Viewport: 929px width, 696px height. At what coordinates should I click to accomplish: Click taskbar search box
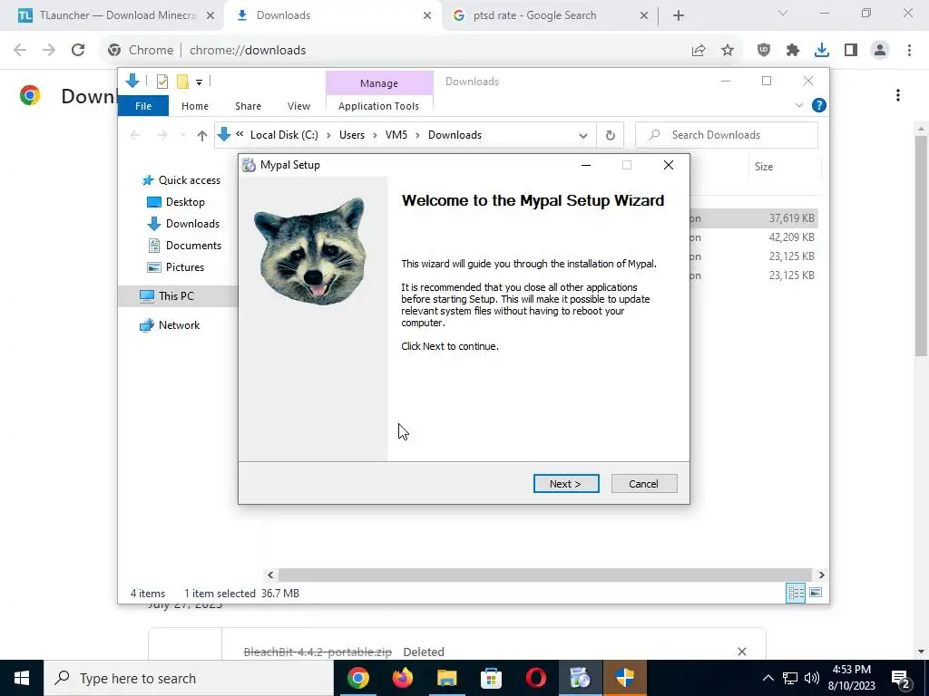pyautogui.click(x=189, y=678)
